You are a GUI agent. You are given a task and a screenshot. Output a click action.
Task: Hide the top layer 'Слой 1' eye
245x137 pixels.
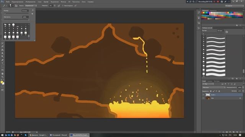[x=203, y=95]
